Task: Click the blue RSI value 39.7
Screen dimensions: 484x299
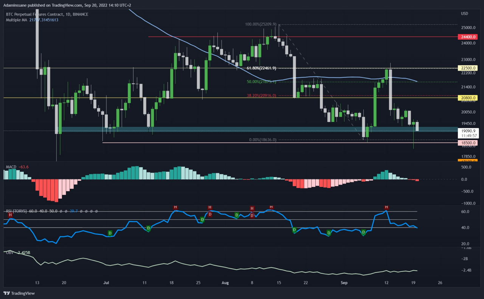Action: (74, 211)
